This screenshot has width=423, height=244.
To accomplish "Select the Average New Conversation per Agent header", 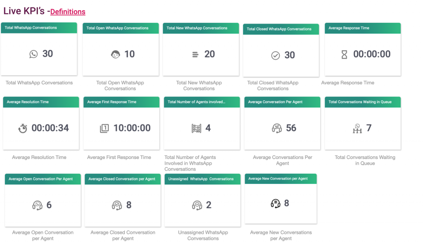I will click(x=280, y=179).
